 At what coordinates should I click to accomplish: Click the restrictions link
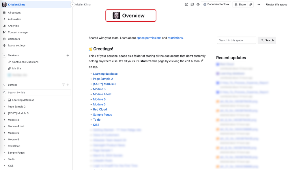coord(175,38)
